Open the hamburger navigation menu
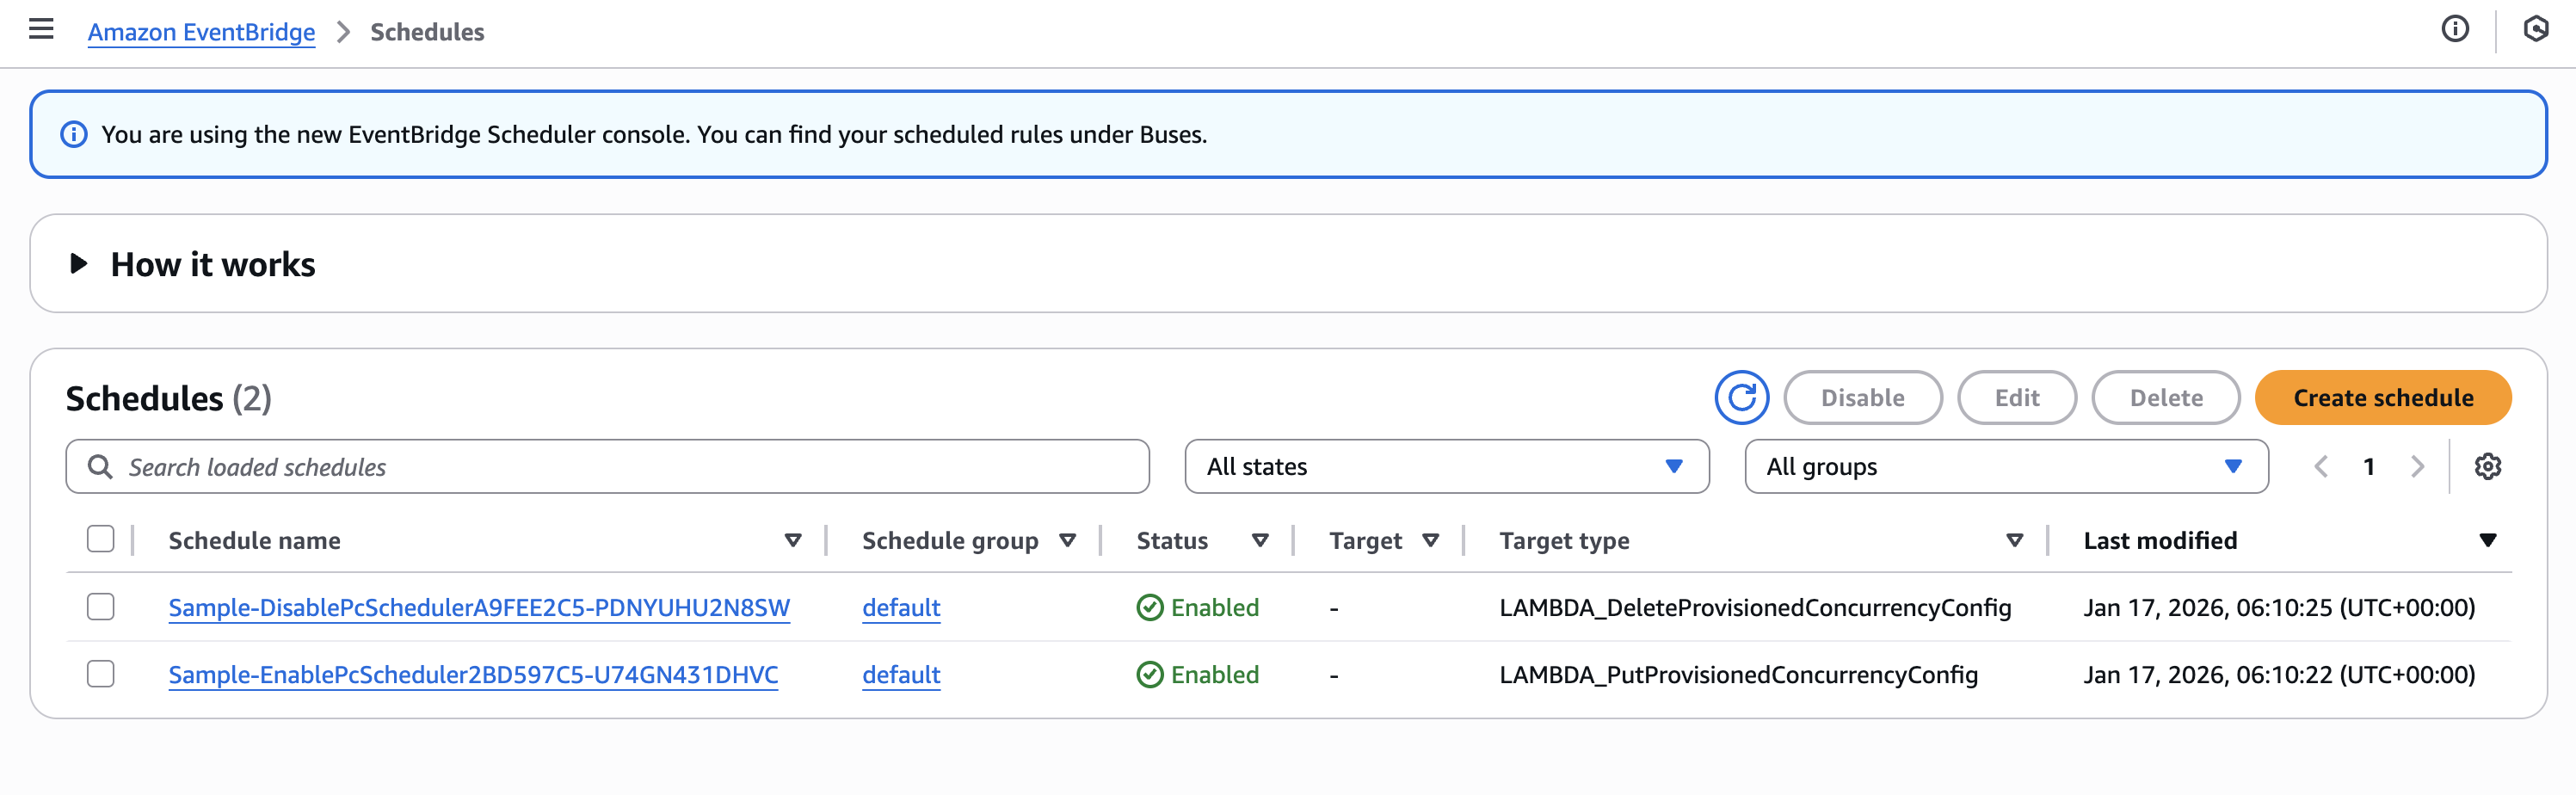Screen dimensions: 2576x795 tap(41, 30)
